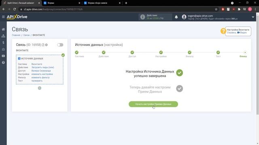Viewport: 259px width, 145px height.
Task: Click the Система step checkmark
Action: click(76, 52)
